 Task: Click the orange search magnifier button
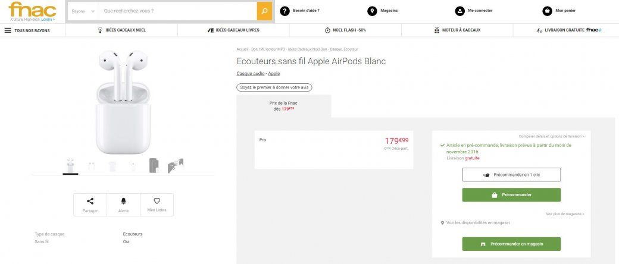[x=264, y=11]
